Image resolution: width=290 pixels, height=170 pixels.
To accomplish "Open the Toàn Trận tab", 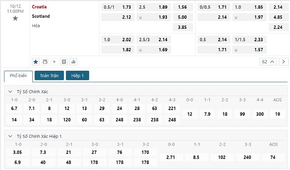I will 49,76.
